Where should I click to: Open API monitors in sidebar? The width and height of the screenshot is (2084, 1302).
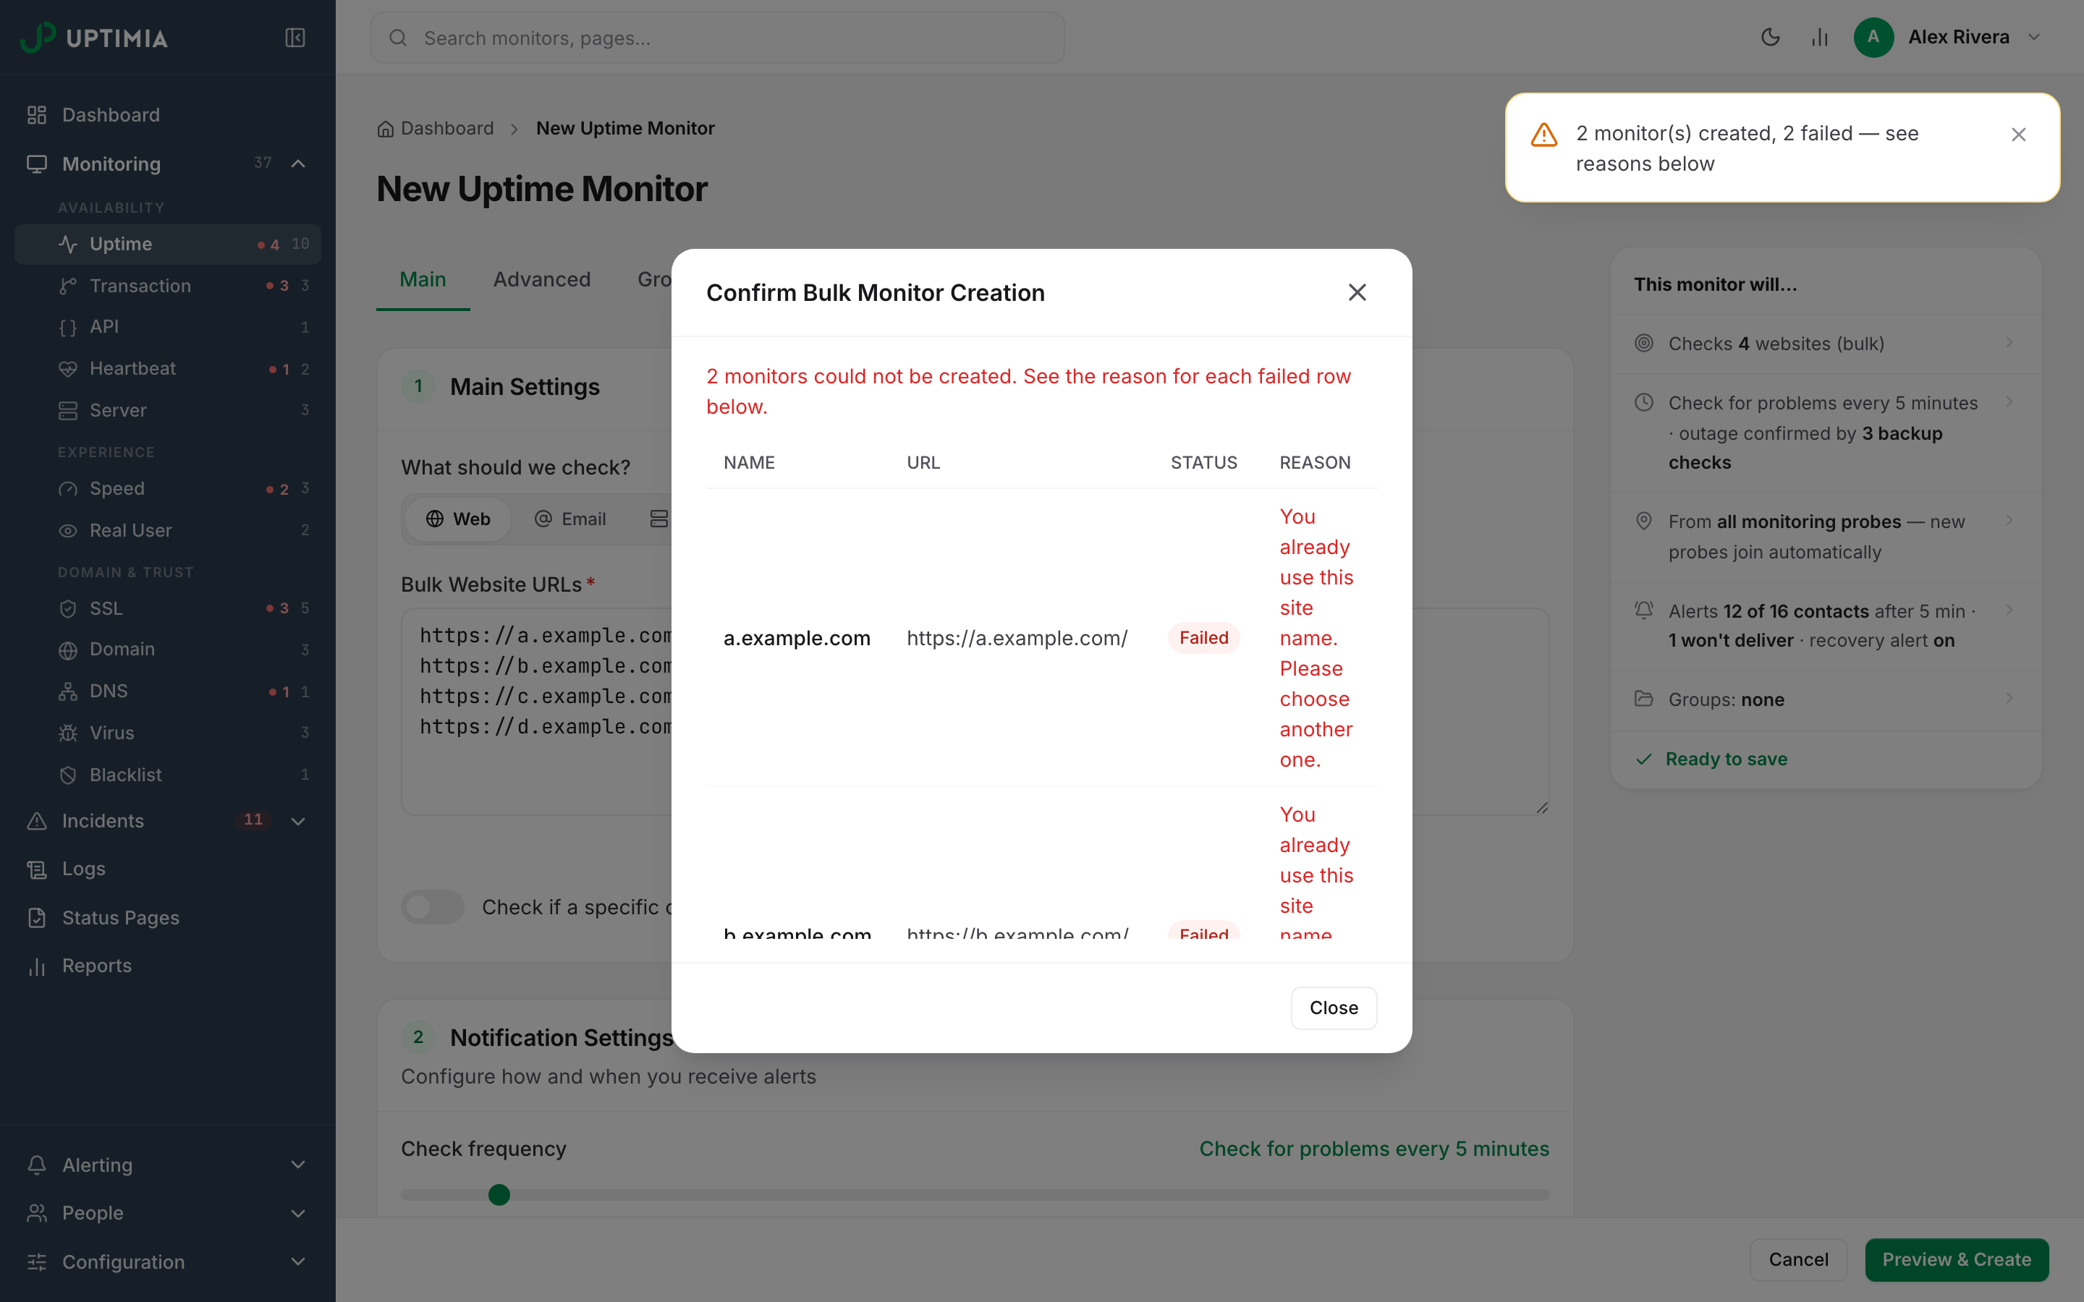tap(168, 326)
